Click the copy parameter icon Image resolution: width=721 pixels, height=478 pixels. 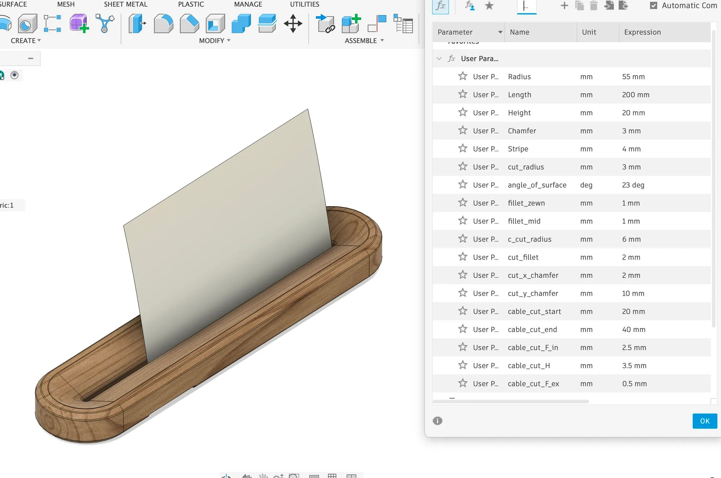(x=579, y=5)
